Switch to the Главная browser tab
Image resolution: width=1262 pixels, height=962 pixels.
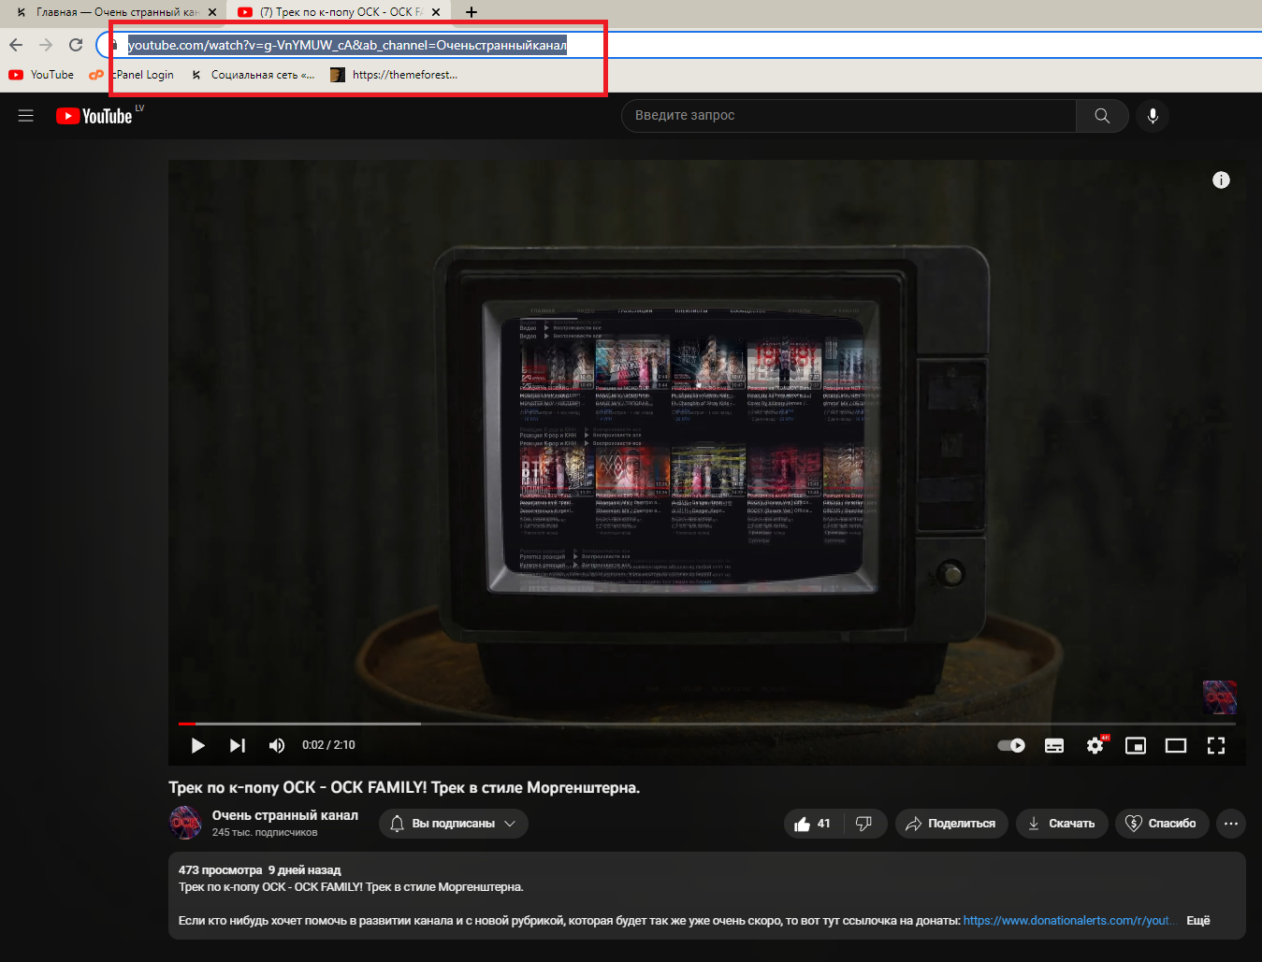(x=112, y=12)
